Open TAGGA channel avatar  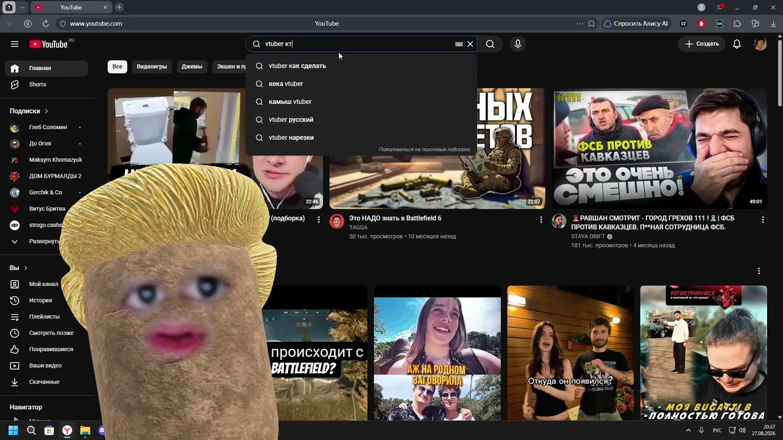click(x=337, y=221)
